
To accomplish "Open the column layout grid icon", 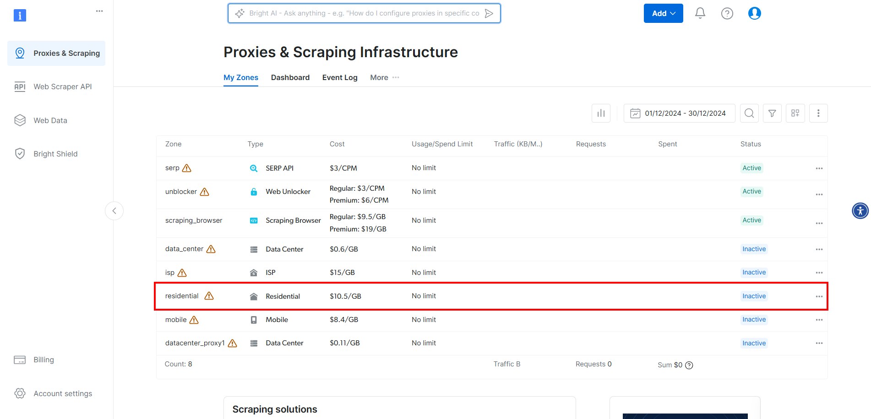I will [x=795, y=113].
